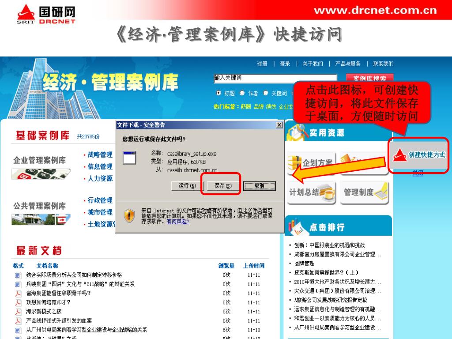Open document 产品线押注式升级引发的血案
This screenshot has width=452, height=339.
(x=59, y=320)
